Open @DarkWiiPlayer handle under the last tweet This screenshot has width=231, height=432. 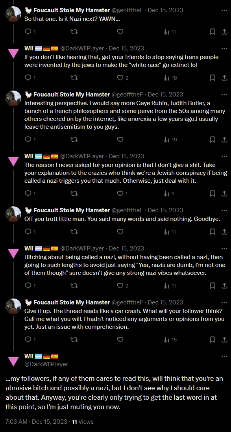(x=46, y=364)
